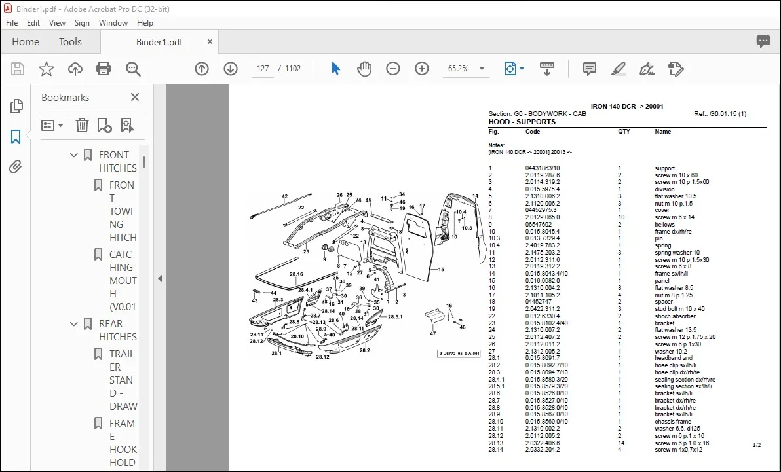Open the Window menu

113,23
